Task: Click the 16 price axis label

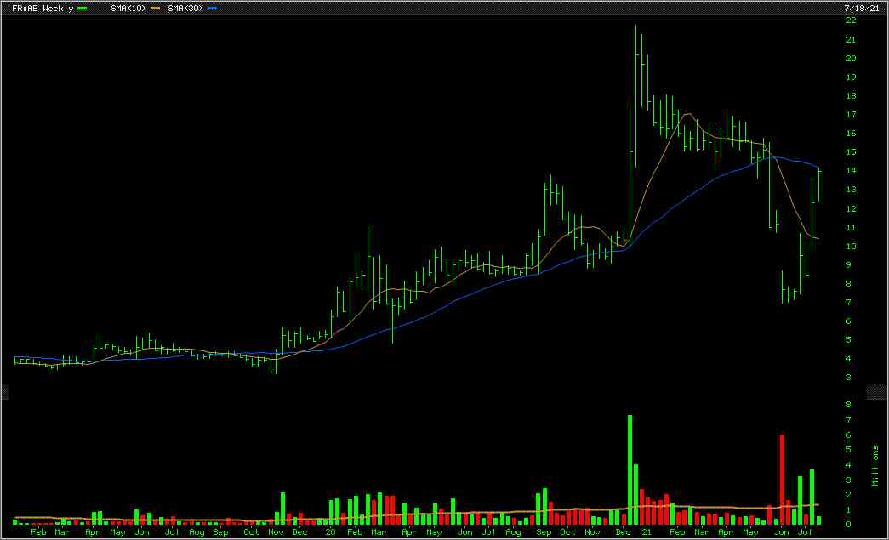Action: point(851,134)
